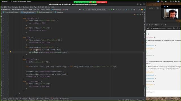The image size is (181, 101).
Task: Select the ParserSimple.java editor tab
Action: pyautogui.click(x=28, y=12)
